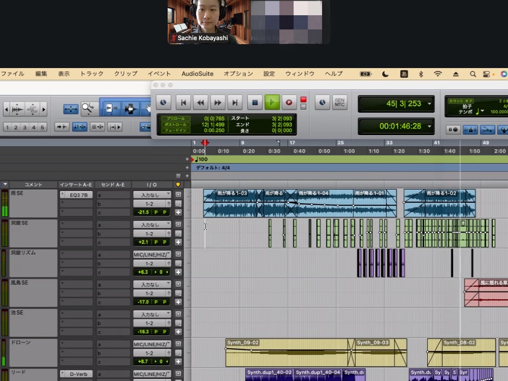Select the Selector waveform tool
The height and width of the screenshot is (381, 508).
(x=130, y=109)
